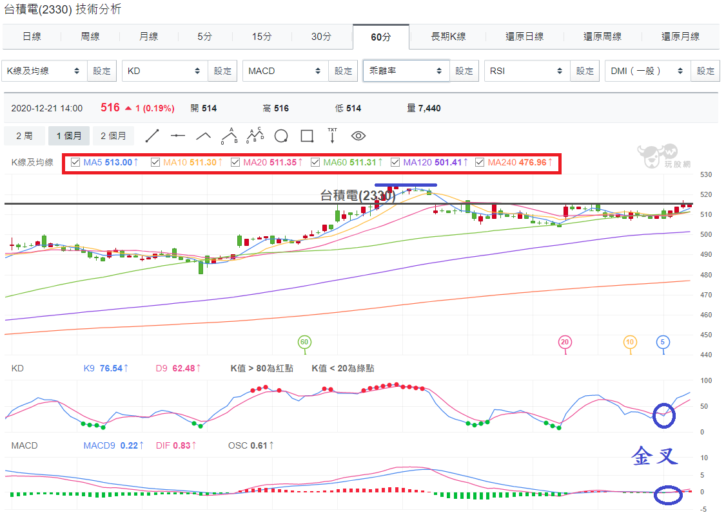Uncheck the MA60 moving average checkbox
The height and width of the screenshot is (513, 726).
click(315, 162)
